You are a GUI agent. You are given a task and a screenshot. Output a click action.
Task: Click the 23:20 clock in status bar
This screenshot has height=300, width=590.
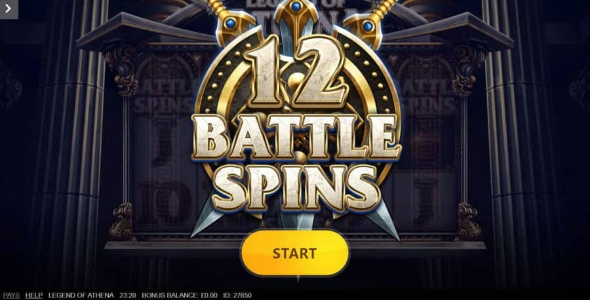pos(128,295)
